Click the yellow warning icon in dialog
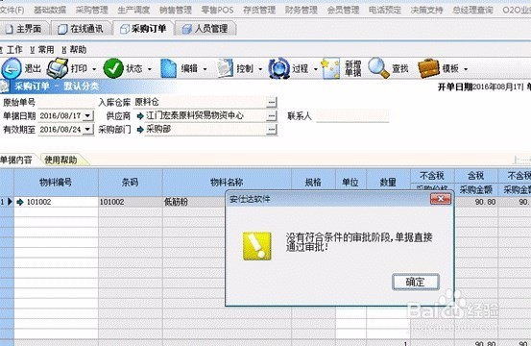Viewport: 531px width, 346px height. pos(257,246)
